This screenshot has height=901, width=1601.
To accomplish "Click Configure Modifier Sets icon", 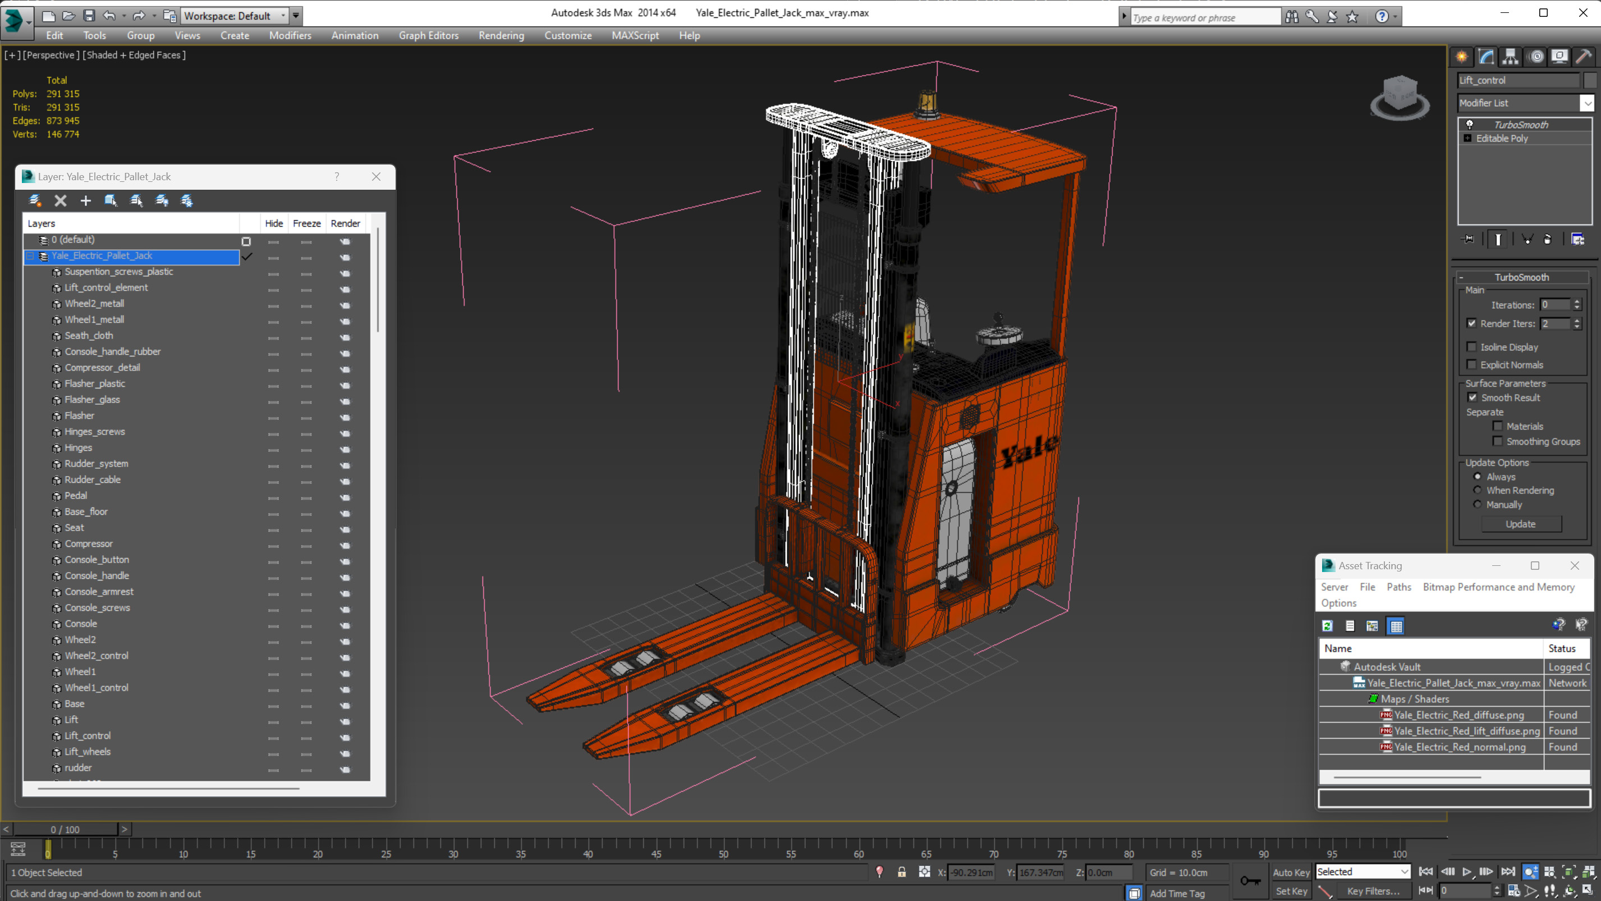I will click(1577, 239).
